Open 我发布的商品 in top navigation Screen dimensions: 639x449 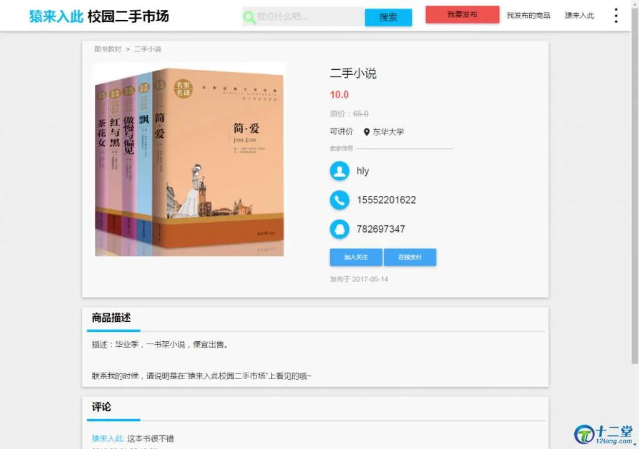[528, 16]
